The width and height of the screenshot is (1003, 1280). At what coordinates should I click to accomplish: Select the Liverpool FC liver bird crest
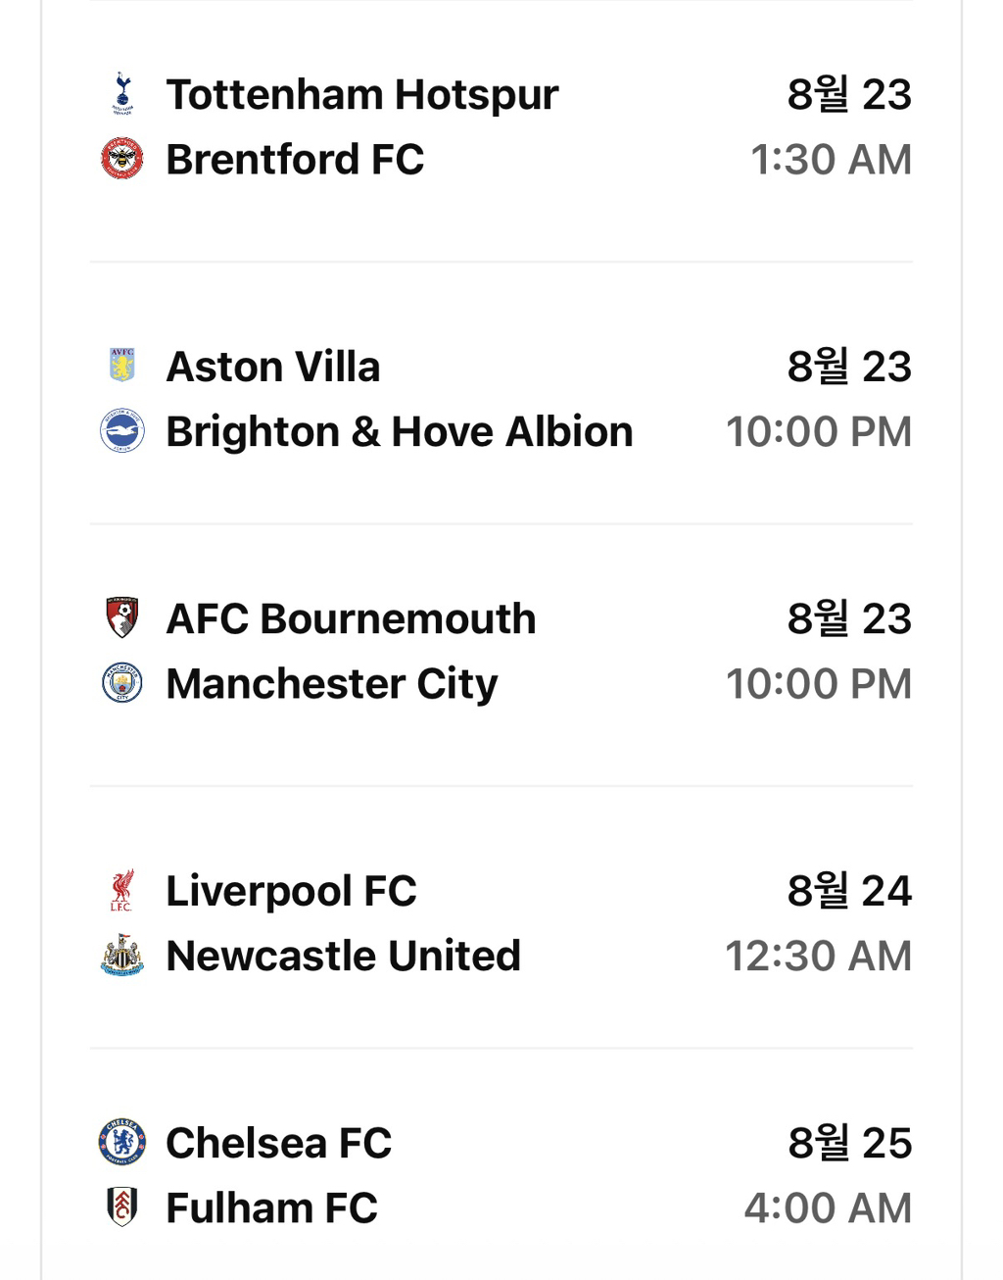coord(121,890)
